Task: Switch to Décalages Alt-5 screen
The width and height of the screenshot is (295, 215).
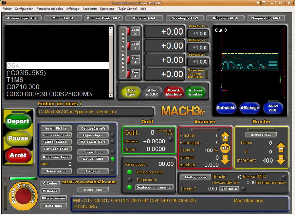Action: click(x=185, y=18)
